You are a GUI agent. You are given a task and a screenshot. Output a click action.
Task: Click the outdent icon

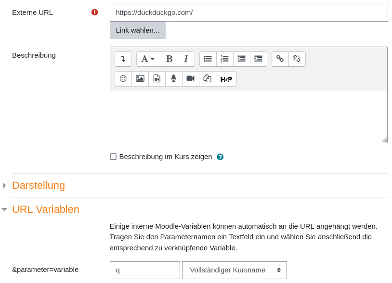coord(241,59)
